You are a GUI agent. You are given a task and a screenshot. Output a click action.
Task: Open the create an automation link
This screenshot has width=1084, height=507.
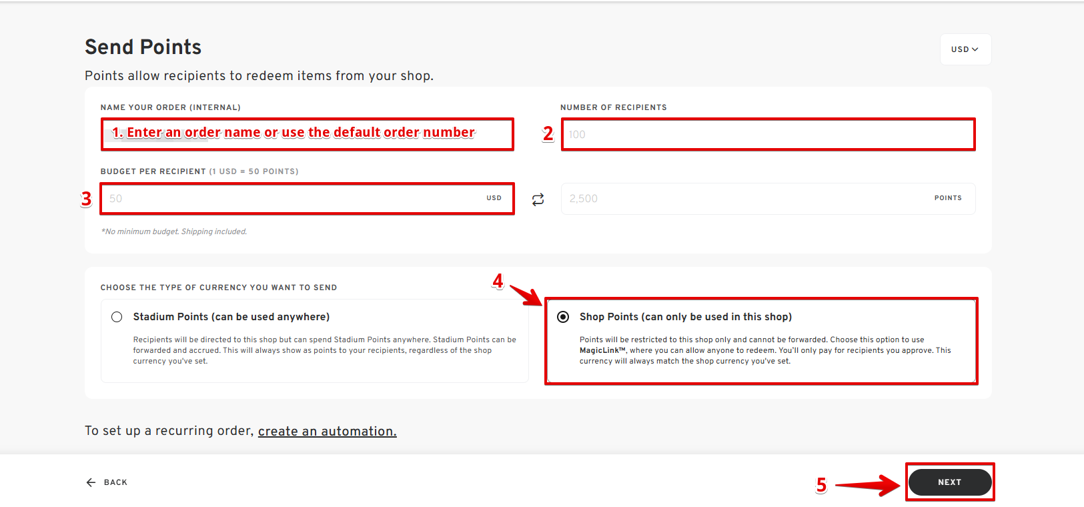coord(327,432)
